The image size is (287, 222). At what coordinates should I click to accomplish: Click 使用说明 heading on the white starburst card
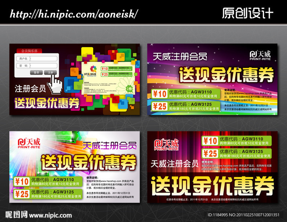pyautogui.click(x=92, y=178)
